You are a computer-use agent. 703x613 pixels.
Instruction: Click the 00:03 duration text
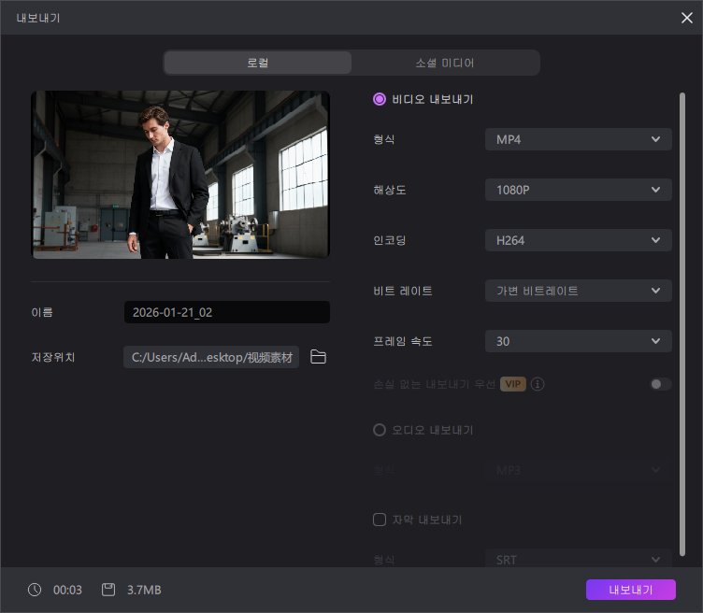click(x=67, y=590)
